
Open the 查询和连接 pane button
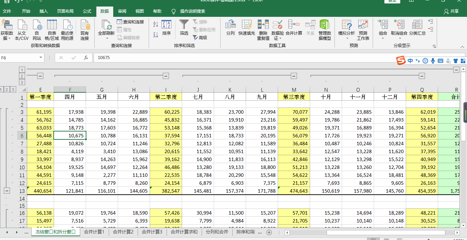tap(130, 22)
